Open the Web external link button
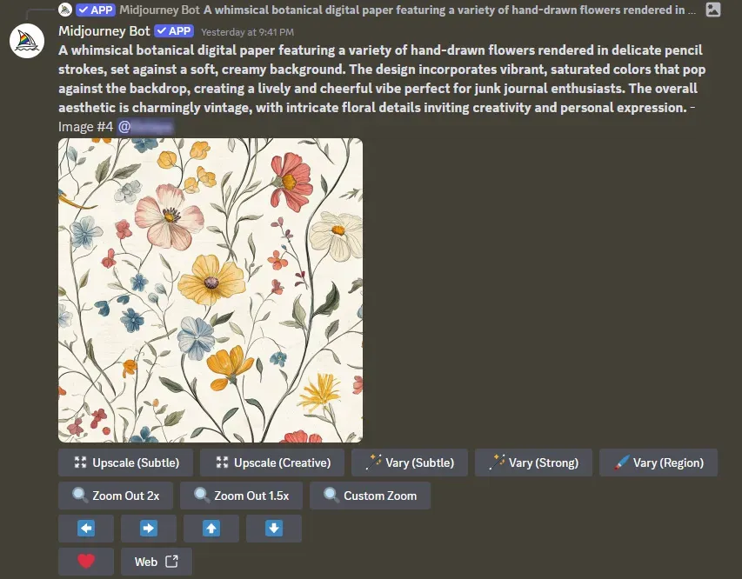The image size is (742, 579). tap(156, 562)
